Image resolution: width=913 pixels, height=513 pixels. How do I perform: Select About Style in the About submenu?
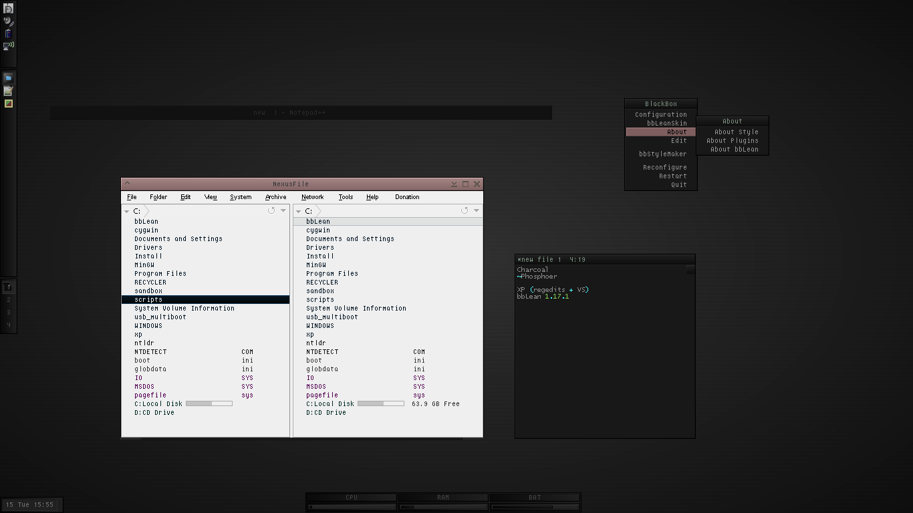733,132
